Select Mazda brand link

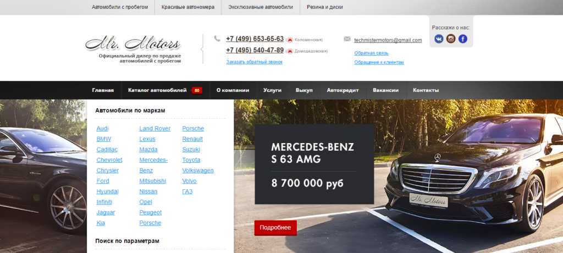click(148, 150)
